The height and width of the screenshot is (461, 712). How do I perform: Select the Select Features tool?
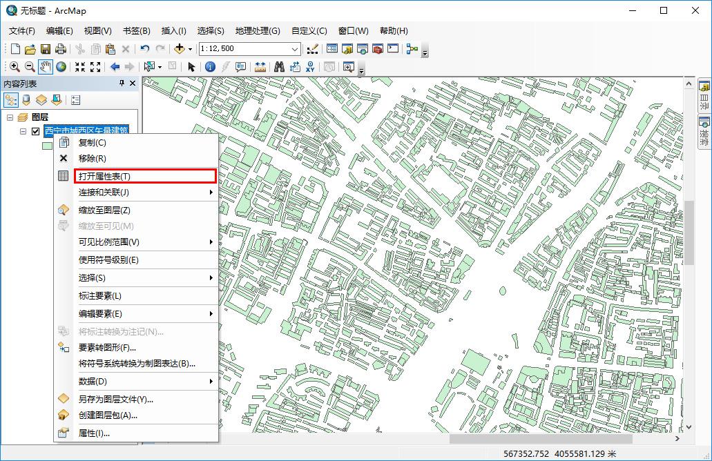[x=149, y=67]
